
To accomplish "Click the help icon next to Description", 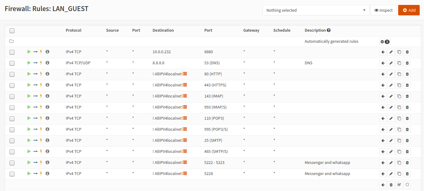I will pos(329,30).
